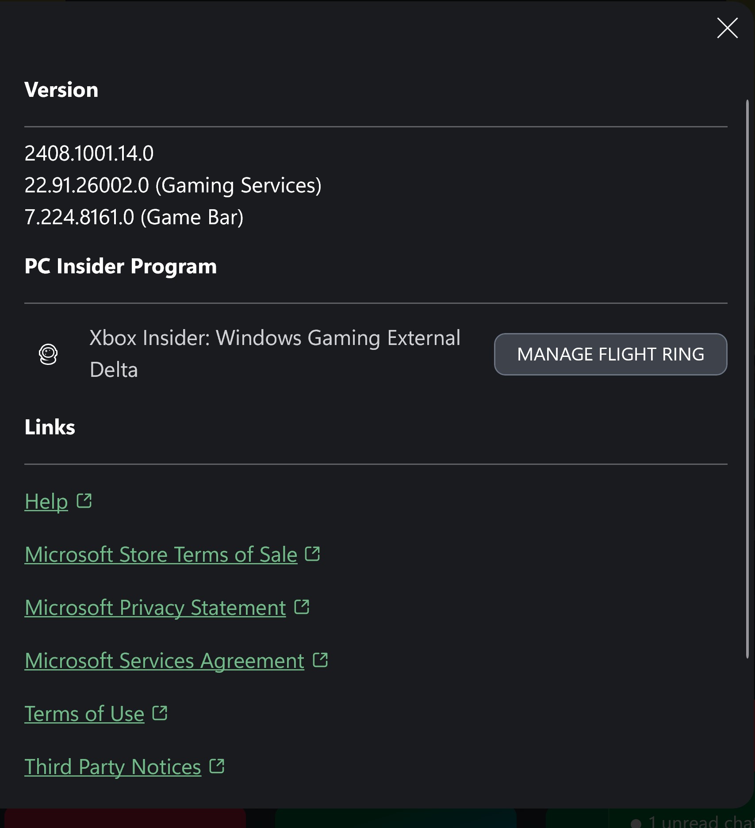Click the Game Bar version text

click(x=134, y=217)
